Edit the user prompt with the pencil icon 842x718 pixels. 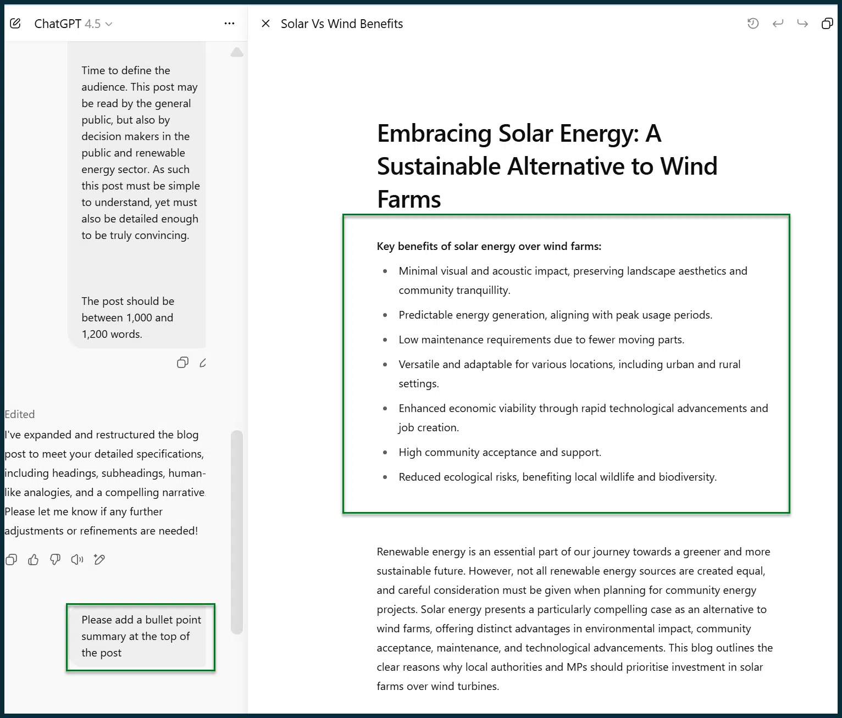(x=203, y=363)
